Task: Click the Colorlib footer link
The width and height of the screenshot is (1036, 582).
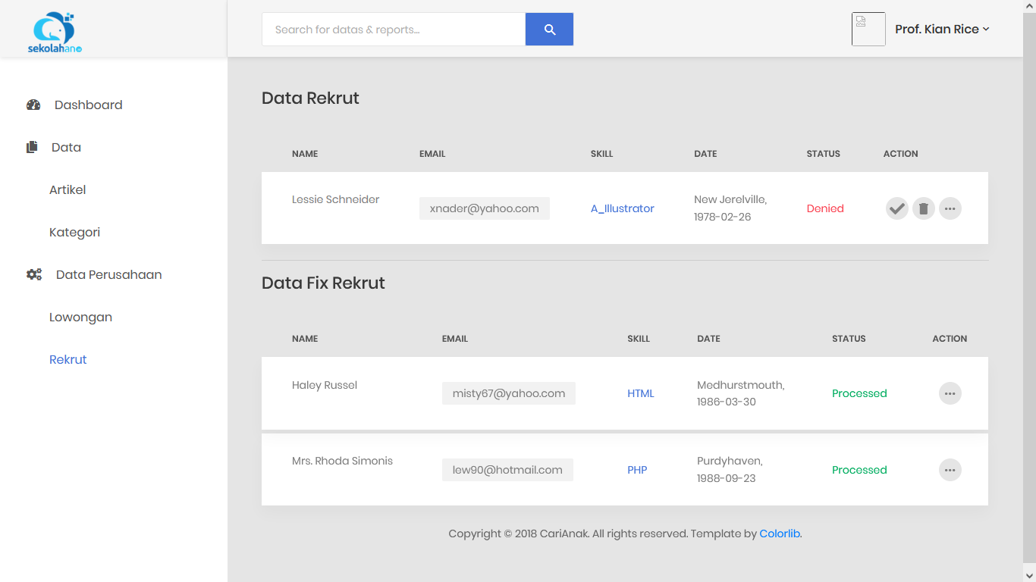Action: (x=780, y=533)
